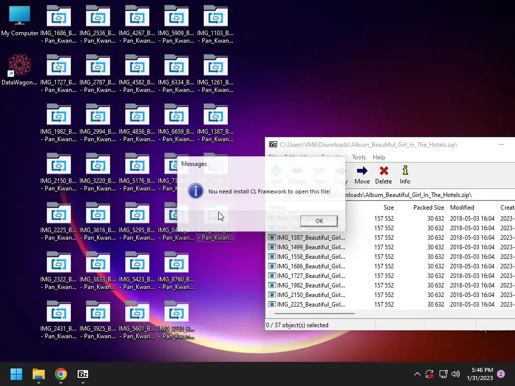Select the IMG_1727 desktop shortcut
The image size is (515, 386).
(58, 74)
